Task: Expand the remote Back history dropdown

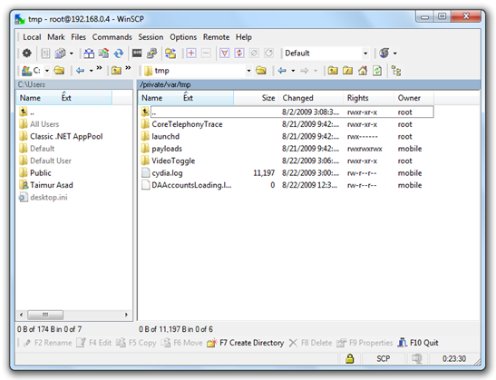Action: tap(293, 71)
